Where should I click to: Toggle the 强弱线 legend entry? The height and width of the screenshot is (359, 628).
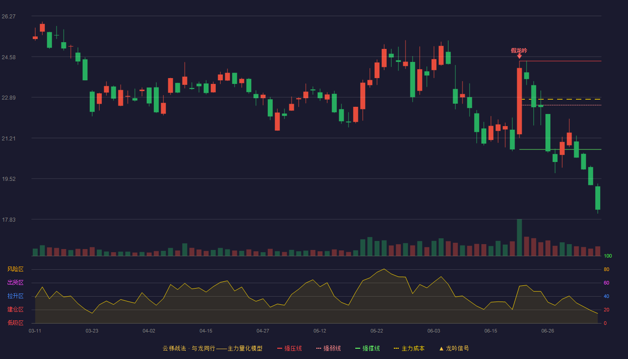328,348
